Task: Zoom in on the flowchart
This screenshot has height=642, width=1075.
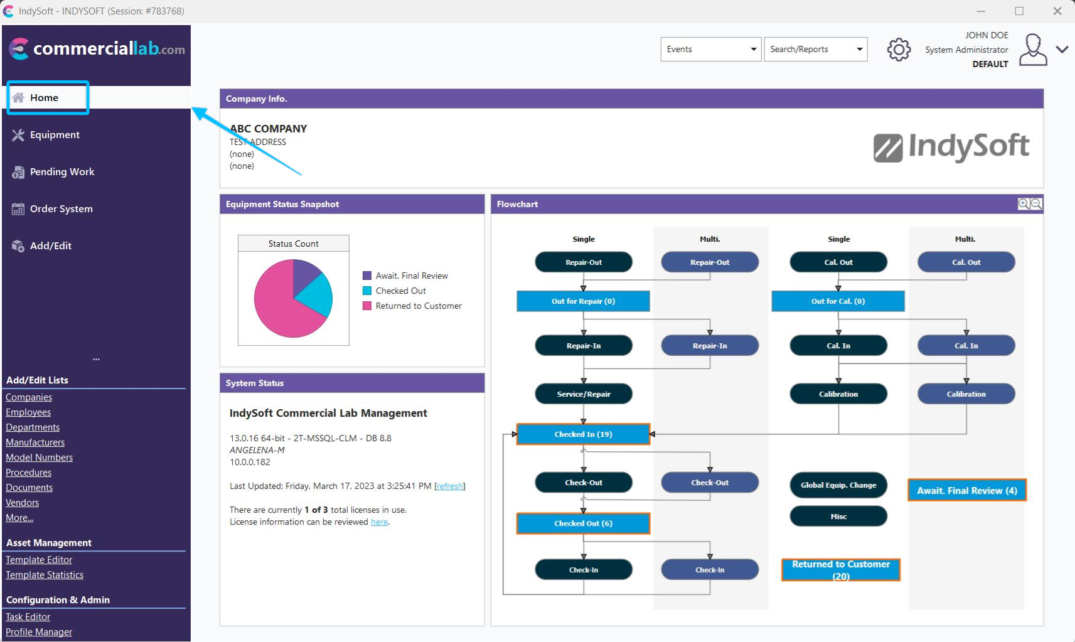Action: click(1024, 204)
